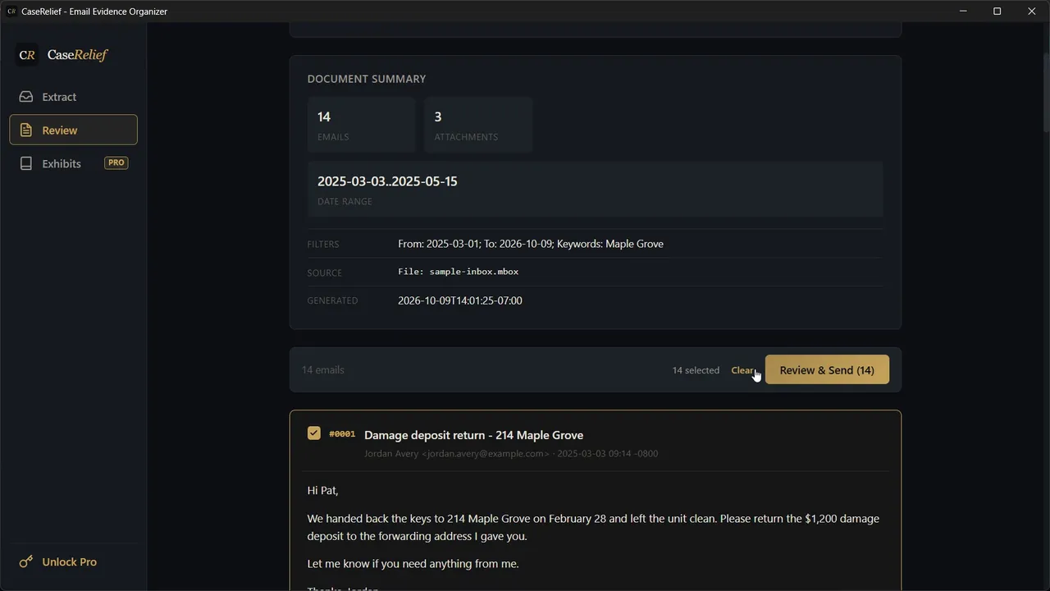Click the 3 Attachments stat card
Screen dimensions: 1050x591
coord(479,125)
